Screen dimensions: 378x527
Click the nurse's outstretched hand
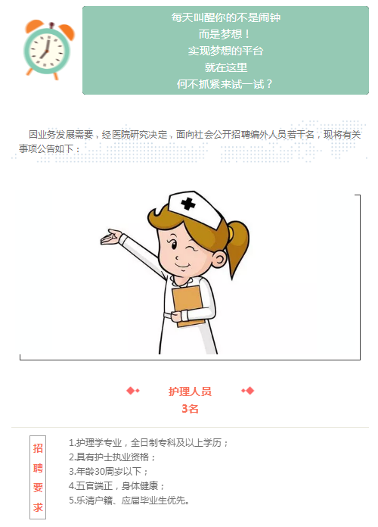[111, 236]
